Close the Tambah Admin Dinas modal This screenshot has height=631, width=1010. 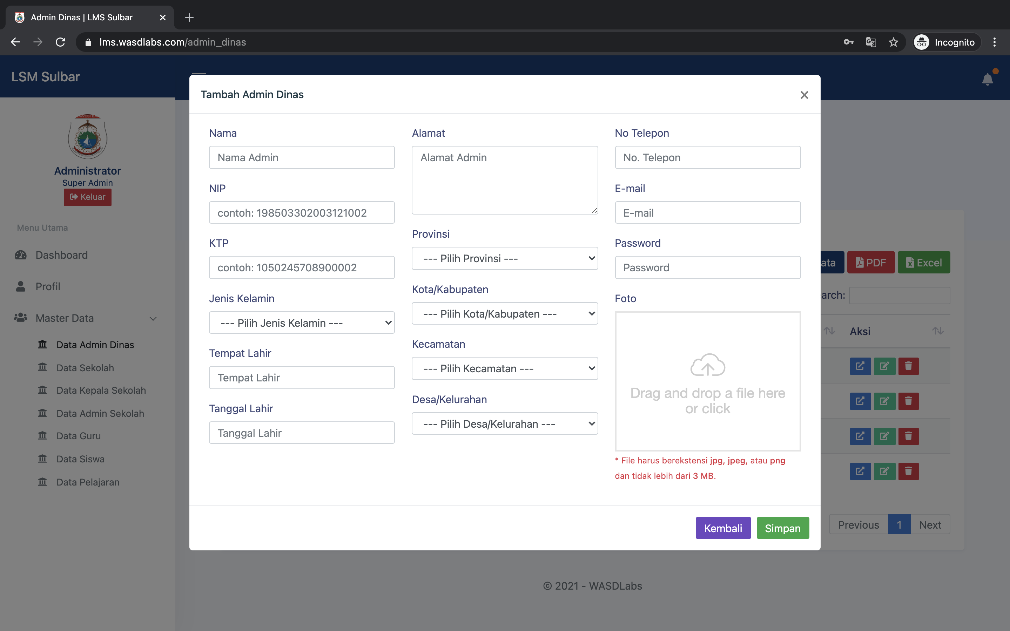tap(804, 95)
